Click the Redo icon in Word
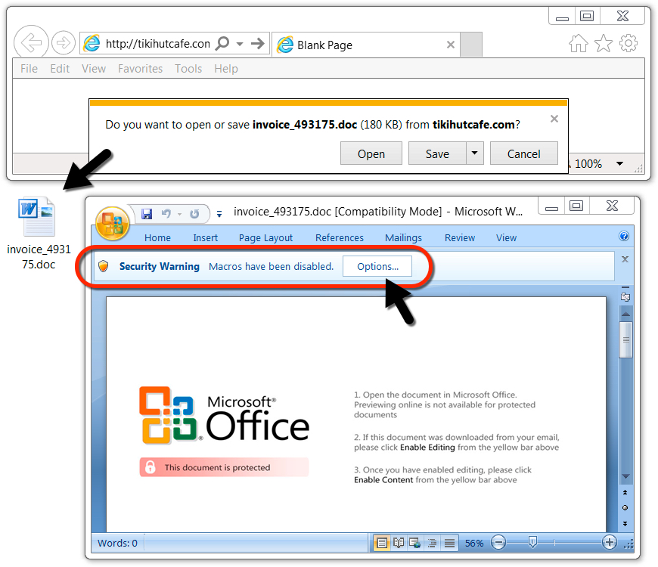The height and width of the screenshot is (567, 658). click(194, 214)
